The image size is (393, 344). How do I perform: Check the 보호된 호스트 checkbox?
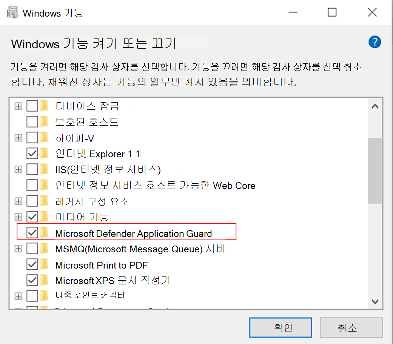[x=32, y=122]
